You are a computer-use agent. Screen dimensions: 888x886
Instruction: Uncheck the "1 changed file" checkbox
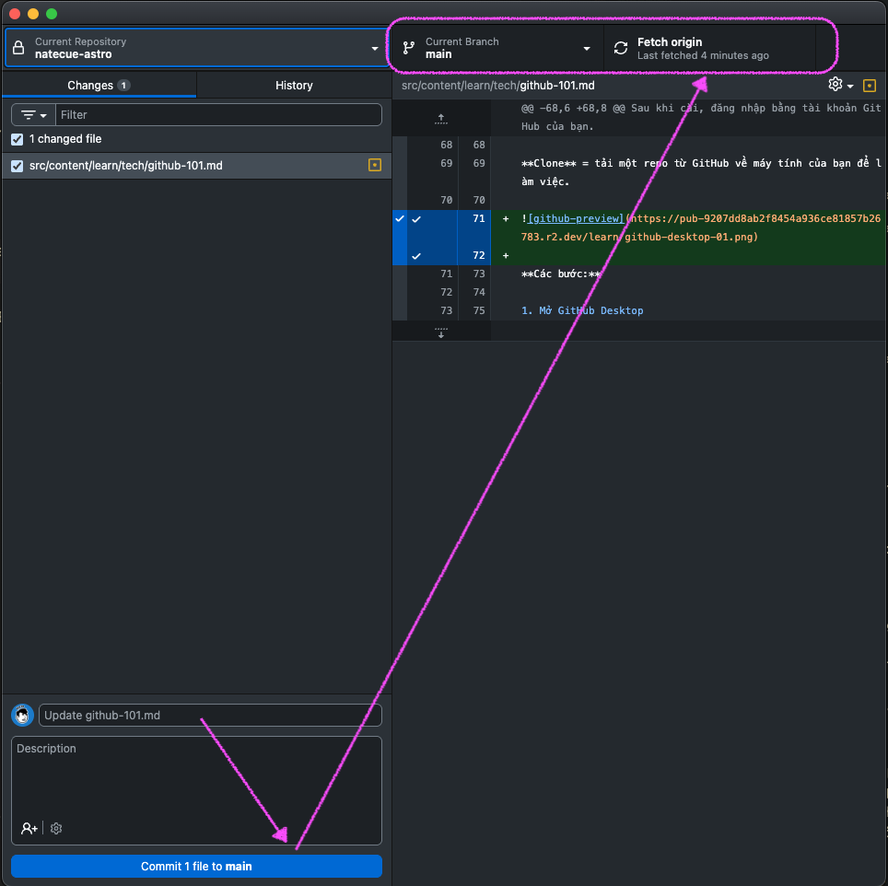pyautogui.click(x=17, y=139)
